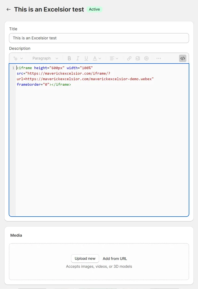
Task: Expand the AI sparkle dropdown chevron
Action: 21,58
